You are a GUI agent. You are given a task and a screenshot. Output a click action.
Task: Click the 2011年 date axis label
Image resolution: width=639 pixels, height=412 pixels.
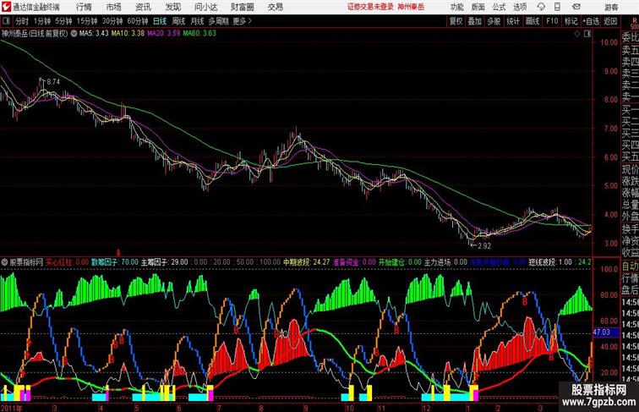click(12, 408)
